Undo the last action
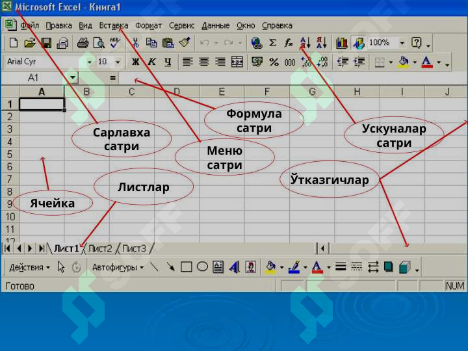Image resolution: width=468 pixels, height=351 pixels. point(205,43)
